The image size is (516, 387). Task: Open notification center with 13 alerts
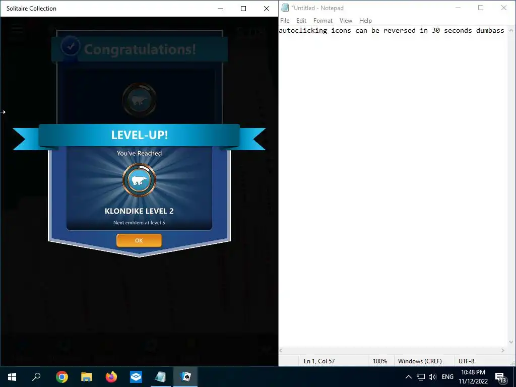500,377
